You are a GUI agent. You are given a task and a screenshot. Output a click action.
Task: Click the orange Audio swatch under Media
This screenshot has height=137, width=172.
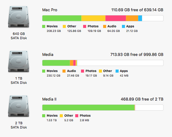click(64, 71)
